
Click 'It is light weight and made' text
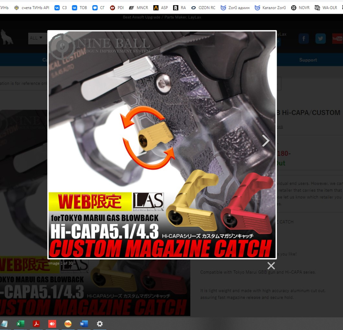(x=263, y=291)
